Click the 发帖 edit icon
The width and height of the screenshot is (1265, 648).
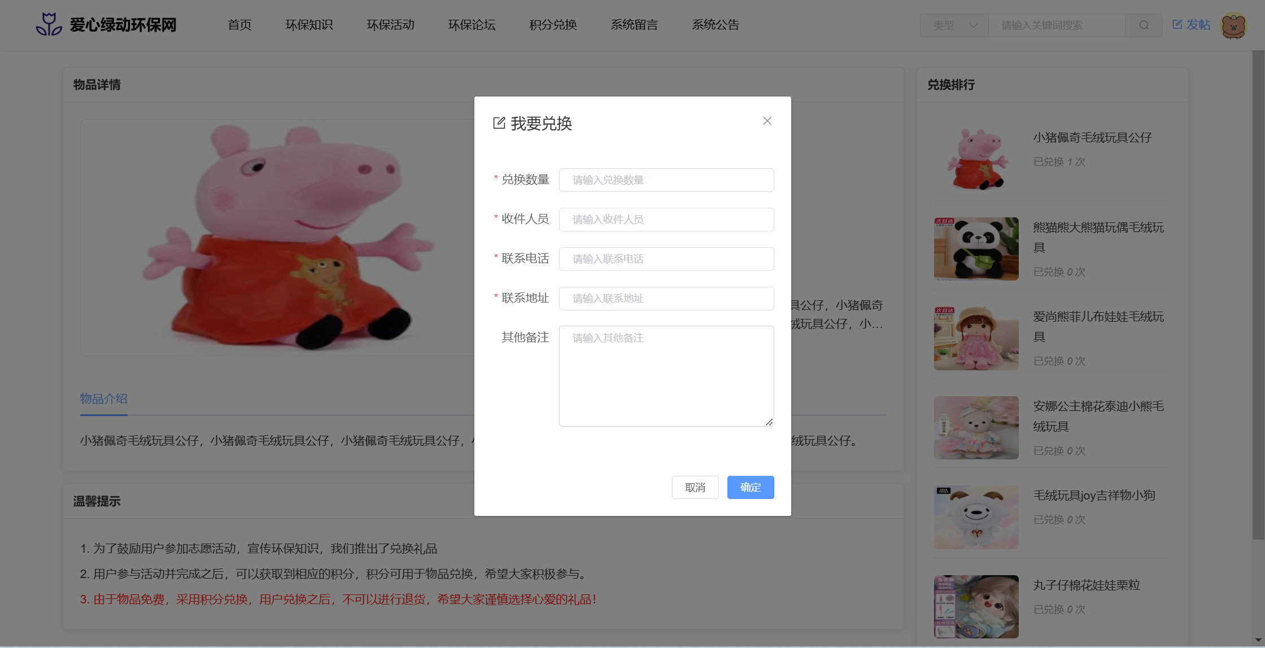click(1177, 25)
